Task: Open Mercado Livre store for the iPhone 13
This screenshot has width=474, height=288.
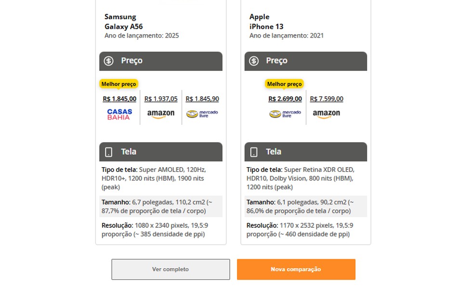Action: [284, 114]
